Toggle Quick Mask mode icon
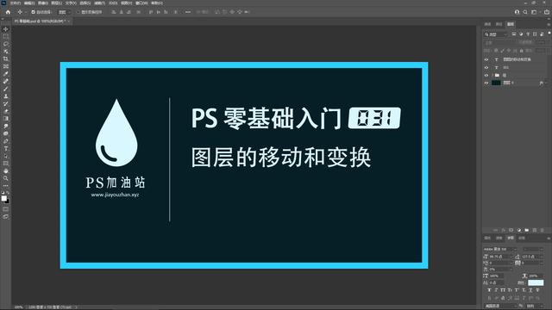The image size is (552, 310). coord(6,209)
